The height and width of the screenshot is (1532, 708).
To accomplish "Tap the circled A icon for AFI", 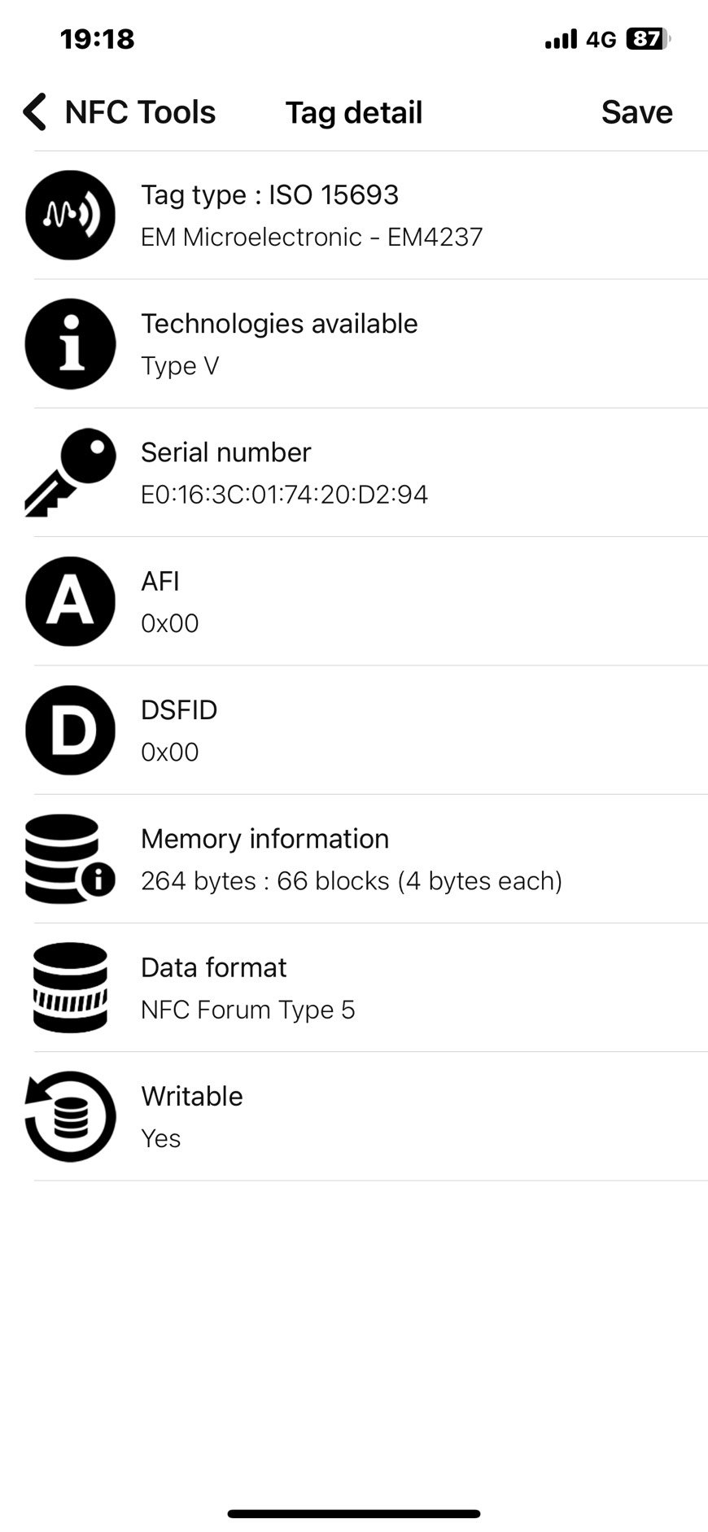I will 70,601.
